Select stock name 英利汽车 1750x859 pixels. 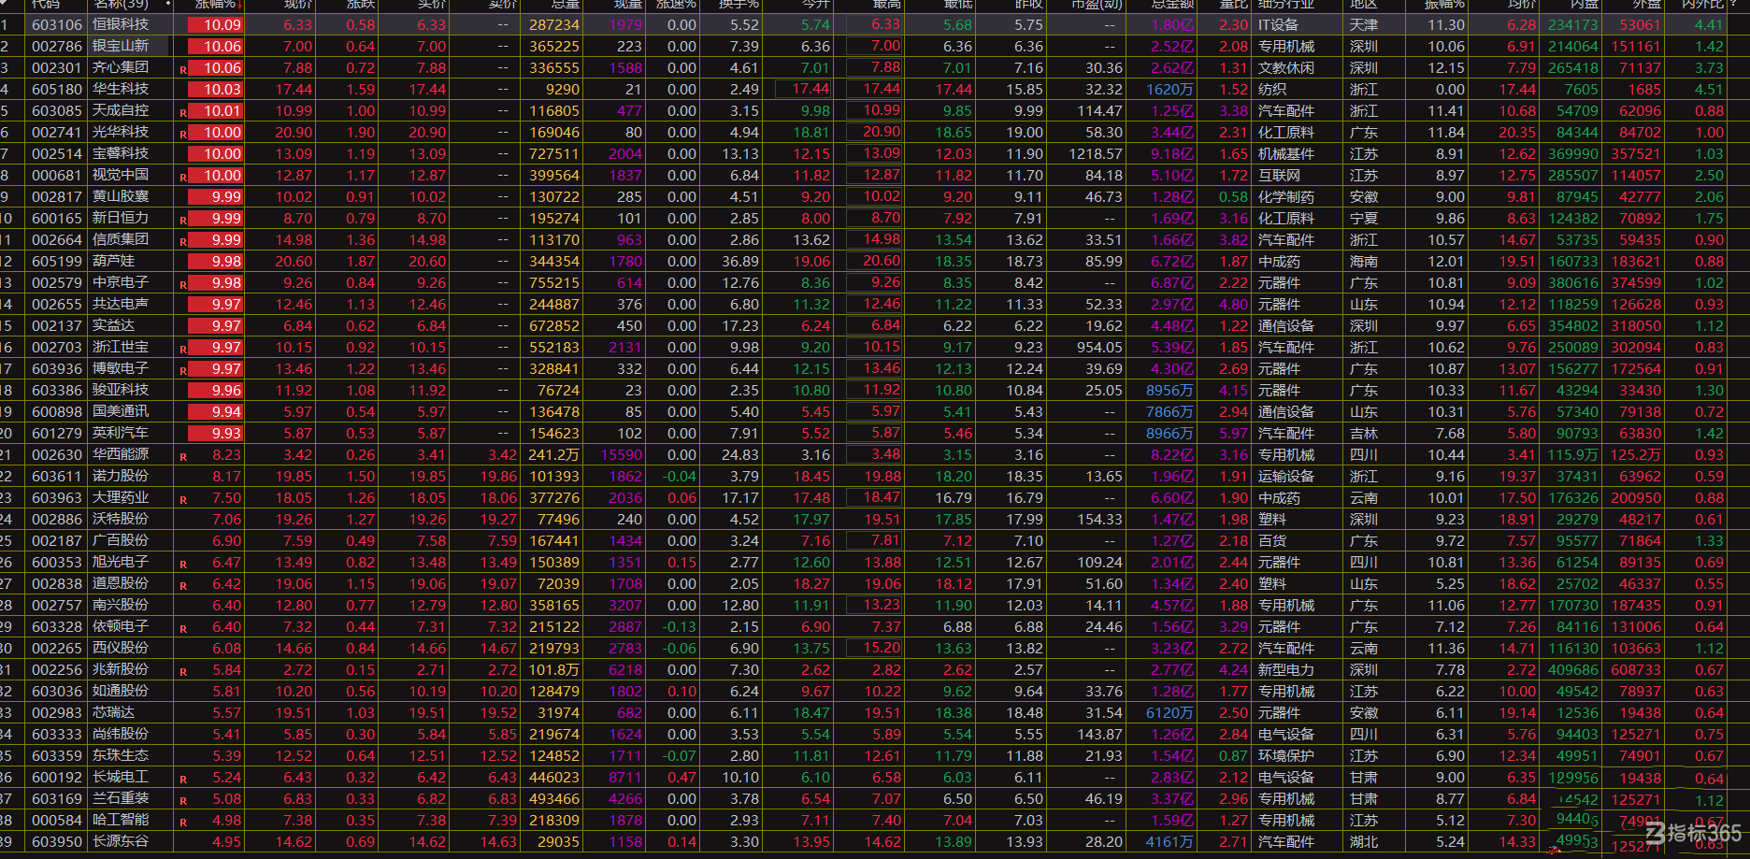pos(121,433)
